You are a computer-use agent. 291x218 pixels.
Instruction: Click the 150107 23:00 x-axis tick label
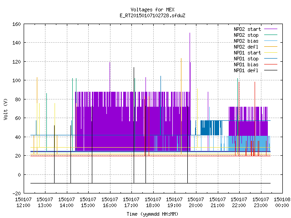(x=261, y=203)
